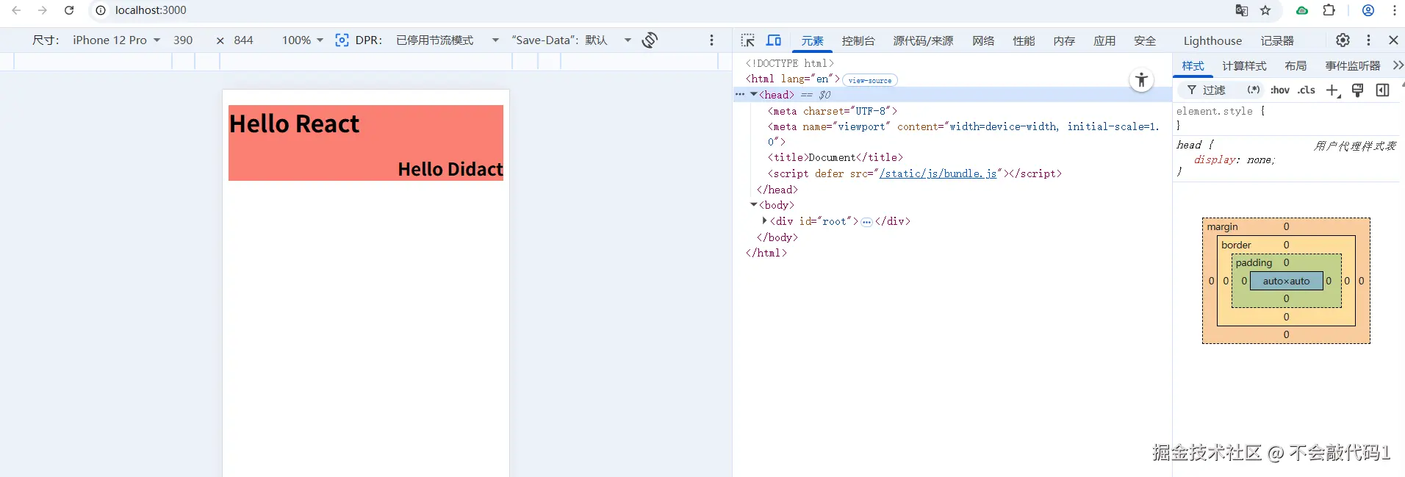Click the Hello React heading in preview
This screenshot has height=477, width=1405.
click(x=294, y=123)
